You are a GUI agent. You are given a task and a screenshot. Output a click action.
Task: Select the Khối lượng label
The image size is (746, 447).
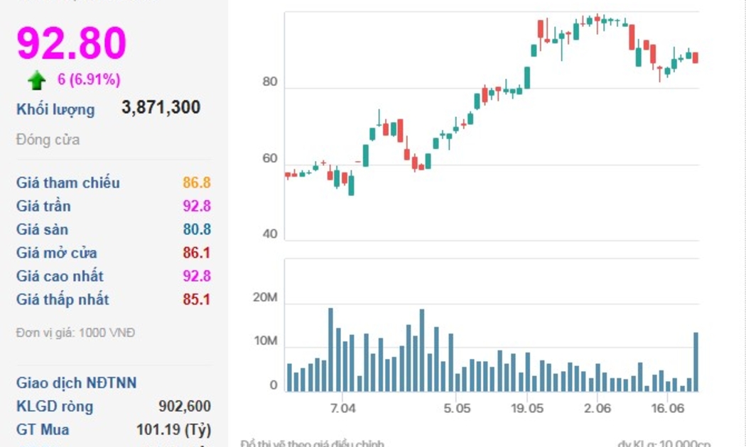[x=55, y=109]
